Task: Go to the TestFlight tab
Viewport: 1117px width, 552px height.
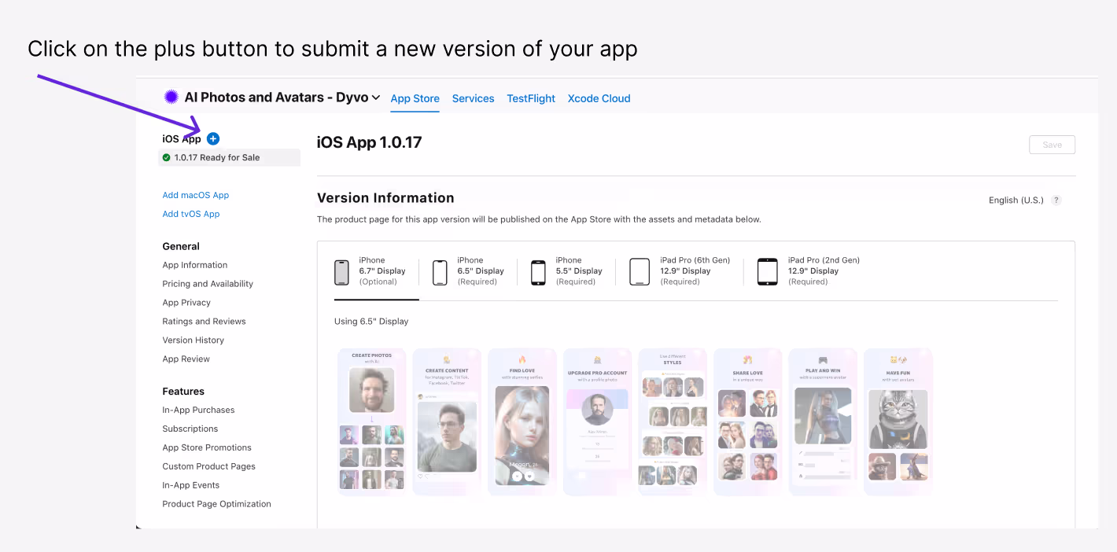Action: click(531, 98)
